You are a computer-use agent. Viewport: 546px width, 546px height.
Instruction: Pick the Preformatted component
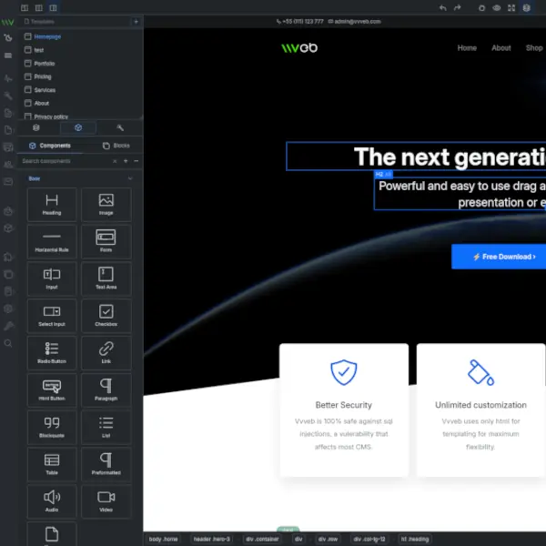click(x=106, y=464)
